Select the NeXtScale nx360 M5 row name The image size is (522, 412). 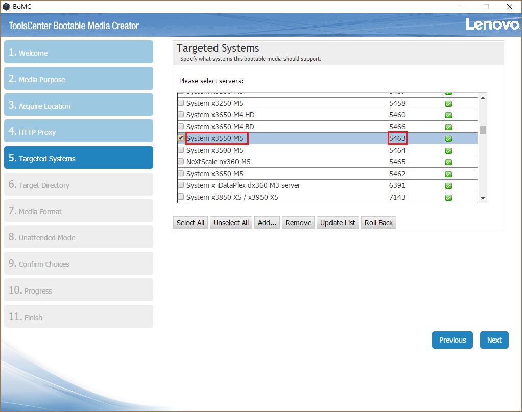[x=219, y=162]
